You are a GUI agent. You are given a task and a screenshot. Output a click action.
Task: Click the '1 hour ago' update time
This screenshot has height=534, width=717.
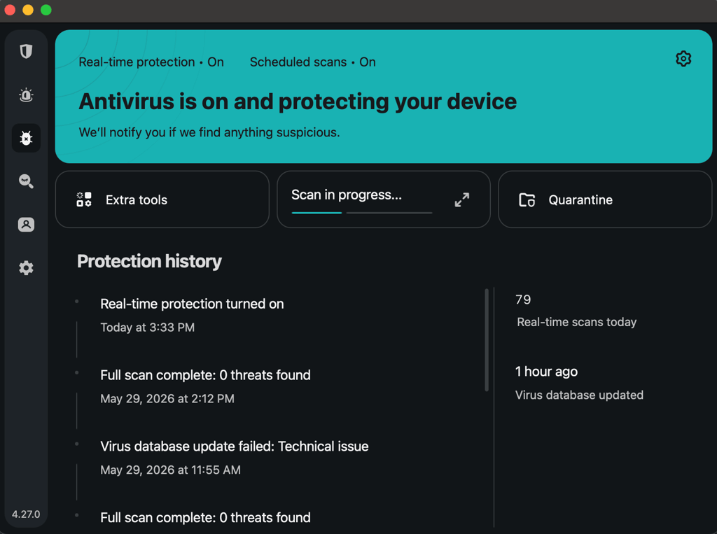[546, 372]
